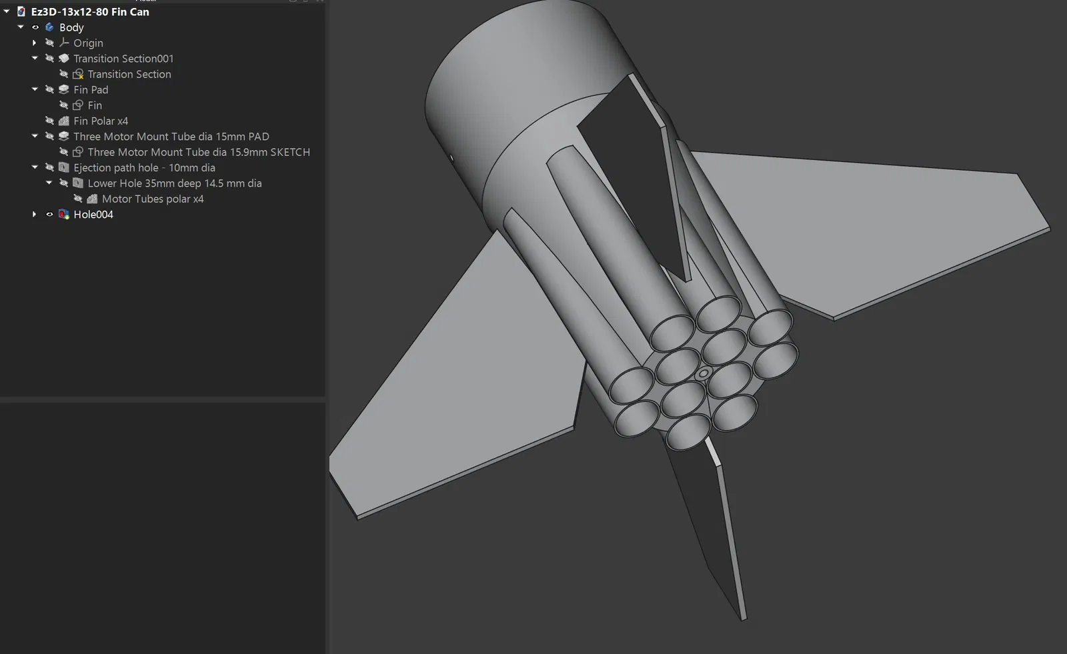1067x654 pixels.
Task: Click the Hole004 feature icon
Action: click(x=64, y=214)
